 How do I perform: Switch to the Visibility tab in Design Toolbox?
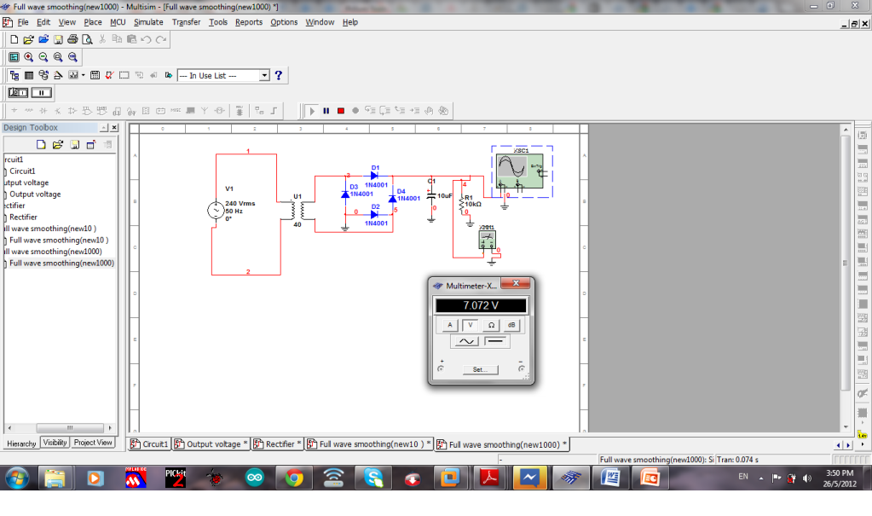pyautogui.click(x=55, y=442)
